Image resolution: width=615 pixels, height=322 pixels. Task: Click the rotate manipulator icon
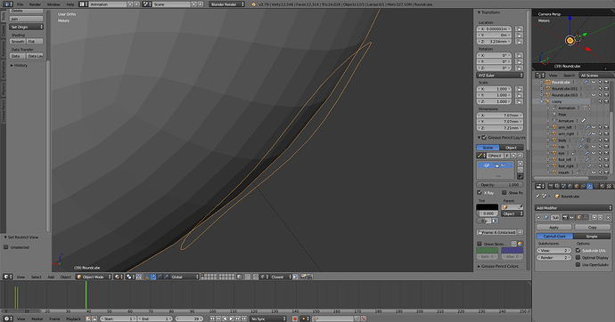[160, 277]
